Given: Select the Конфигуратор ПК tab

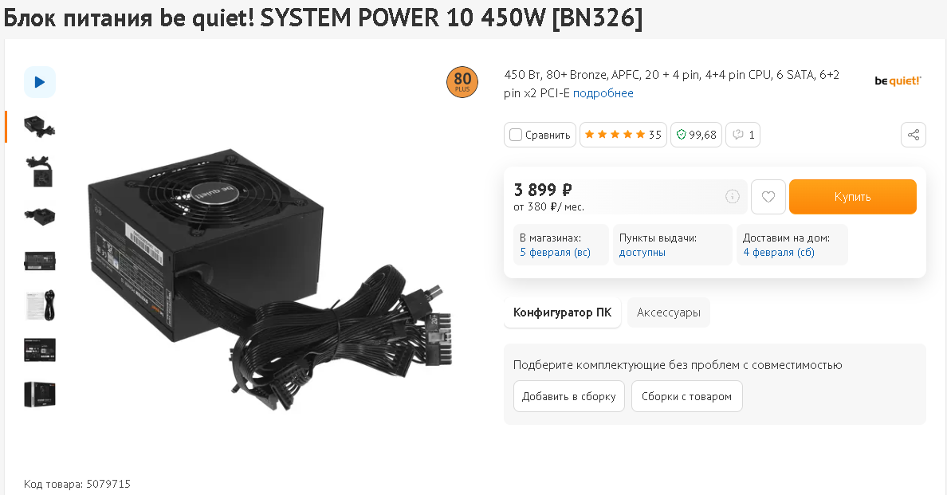Looking at the screenshot, I should click(562, 312).
